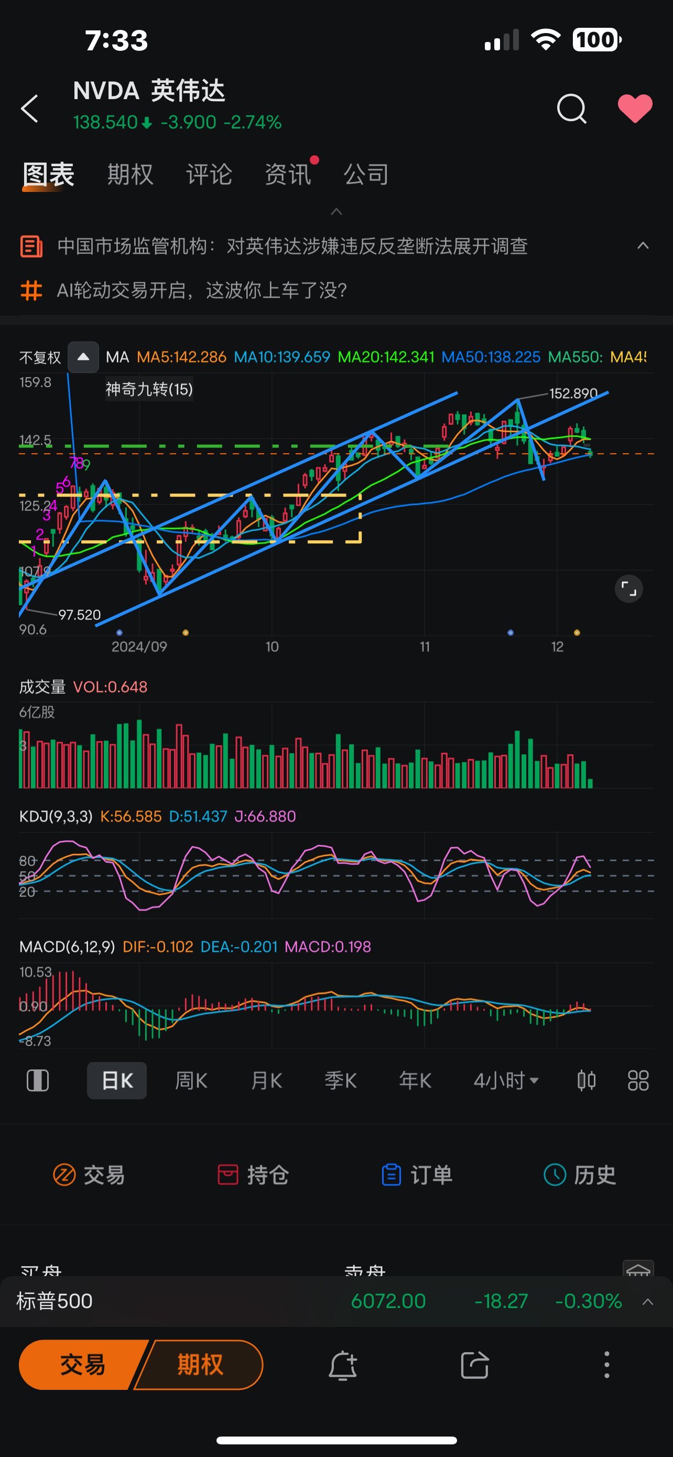Select the MA indicator label
This screenshot has width=673, height=1457.
click(x=117, y=357)
